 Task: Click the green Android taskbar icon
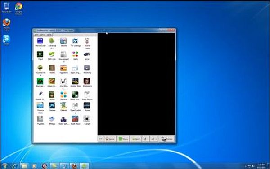click(84, 166)
